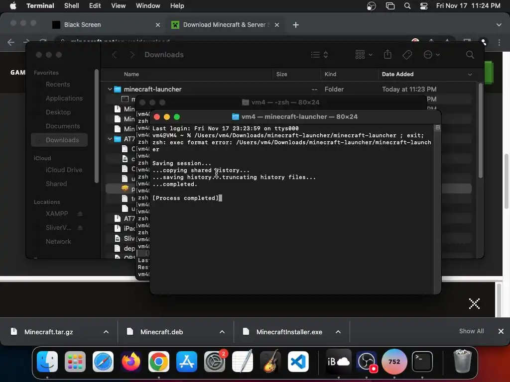Open the Edit menu
The width and height of the screenshot is (510, 382).
95,6
